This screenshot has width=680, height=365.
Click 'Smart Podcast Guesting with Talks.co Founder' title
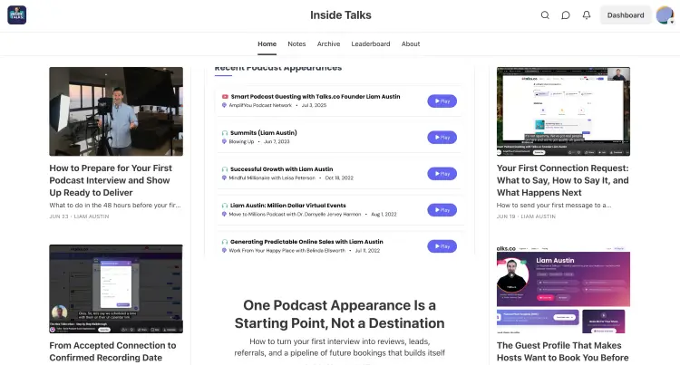pos(316,97)
